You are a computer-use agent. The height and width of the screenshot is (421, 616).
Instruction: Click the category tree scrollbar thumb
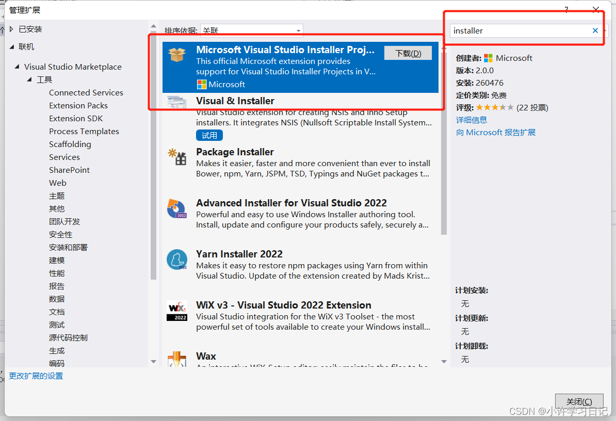tap(154, 155)
